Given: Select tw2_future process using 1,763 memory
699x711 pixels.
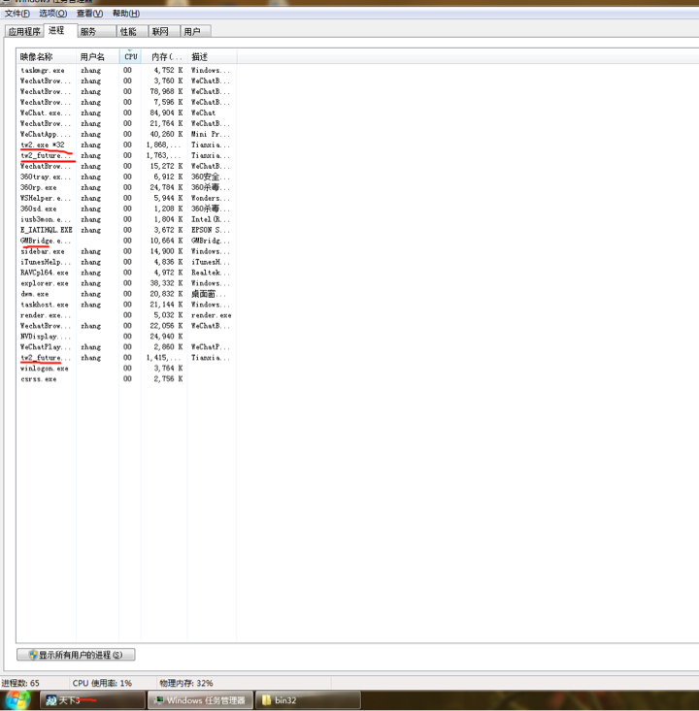Looking at the screenshot, I should [126, 155].
